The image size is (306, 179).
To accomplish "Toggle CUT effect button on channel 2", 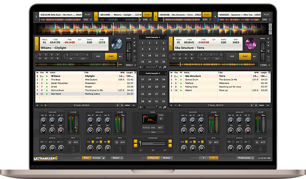I will point(195,142).
